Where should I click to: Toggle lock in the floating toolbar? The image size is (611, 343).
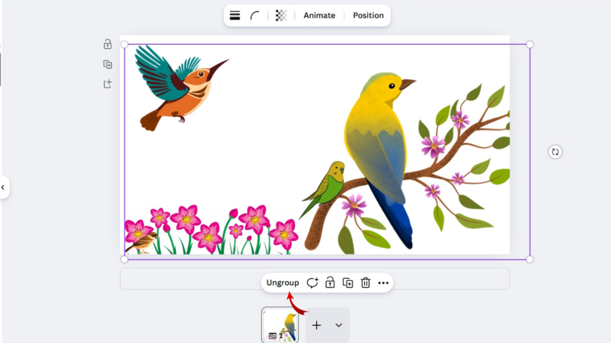coord(330,283)
